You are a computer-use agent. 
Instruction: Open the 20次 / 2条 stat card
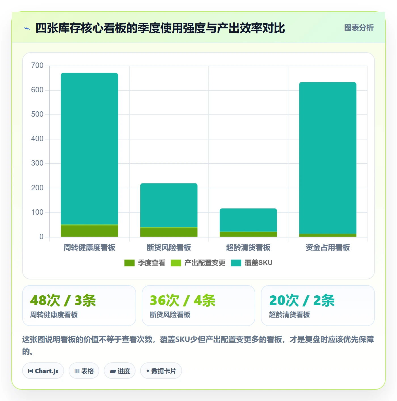coord(318,306)
